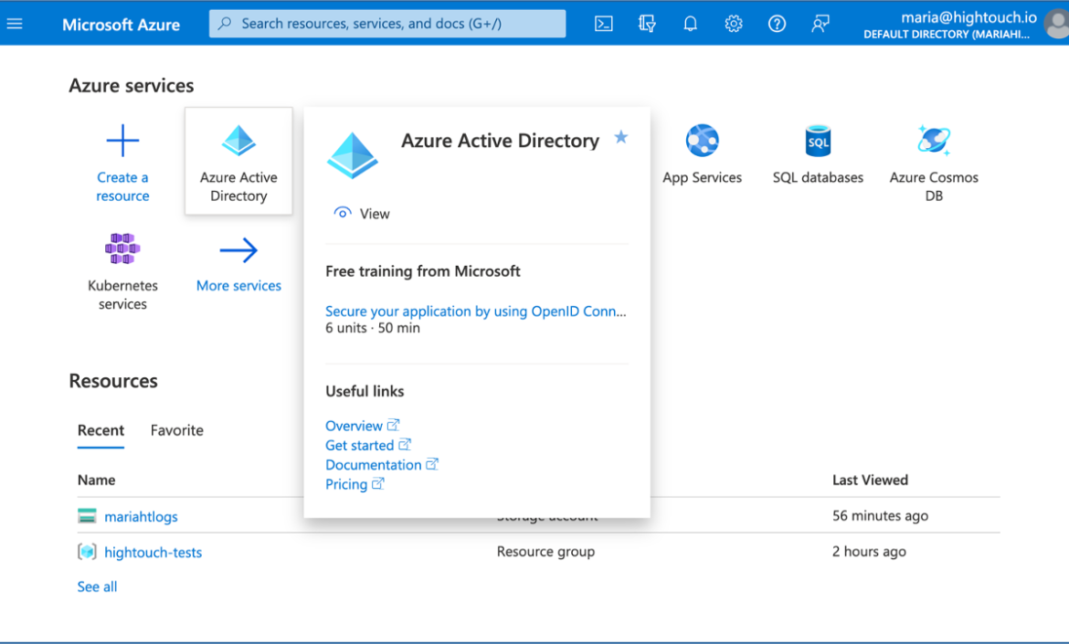The image size is (1069, 644).
Task: Click the '56 minutes ago' cell
Action: (x=880, y=516)
